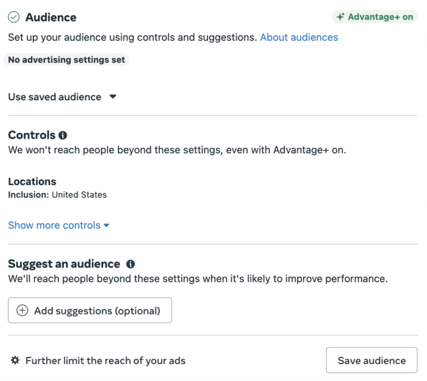The width and height of the screenshot is (427, 381).
Task: Click the Audience section heading
Action: (x=51, y=18)
